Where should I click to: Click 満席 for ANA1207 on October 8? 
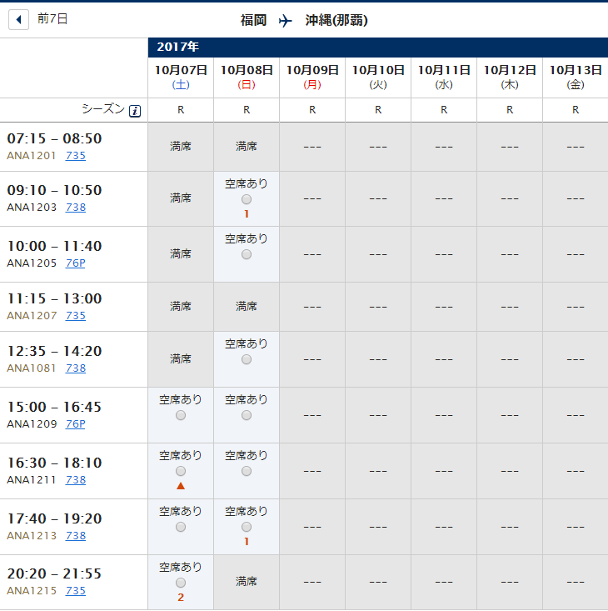pos(247,307)
